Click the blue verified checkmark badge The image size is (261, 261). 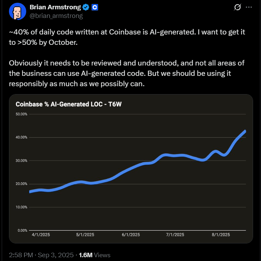85,7
